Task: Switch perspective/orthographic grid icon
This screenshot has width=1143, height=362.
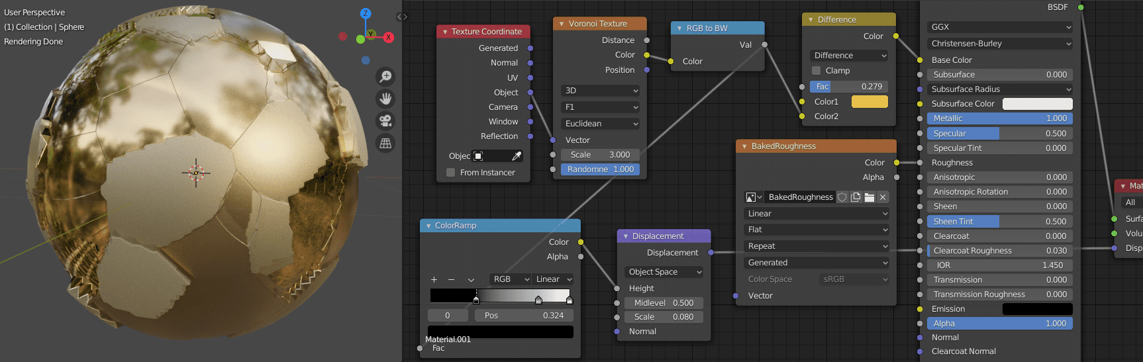Action: pyautogui.click(x=385, y=143)
